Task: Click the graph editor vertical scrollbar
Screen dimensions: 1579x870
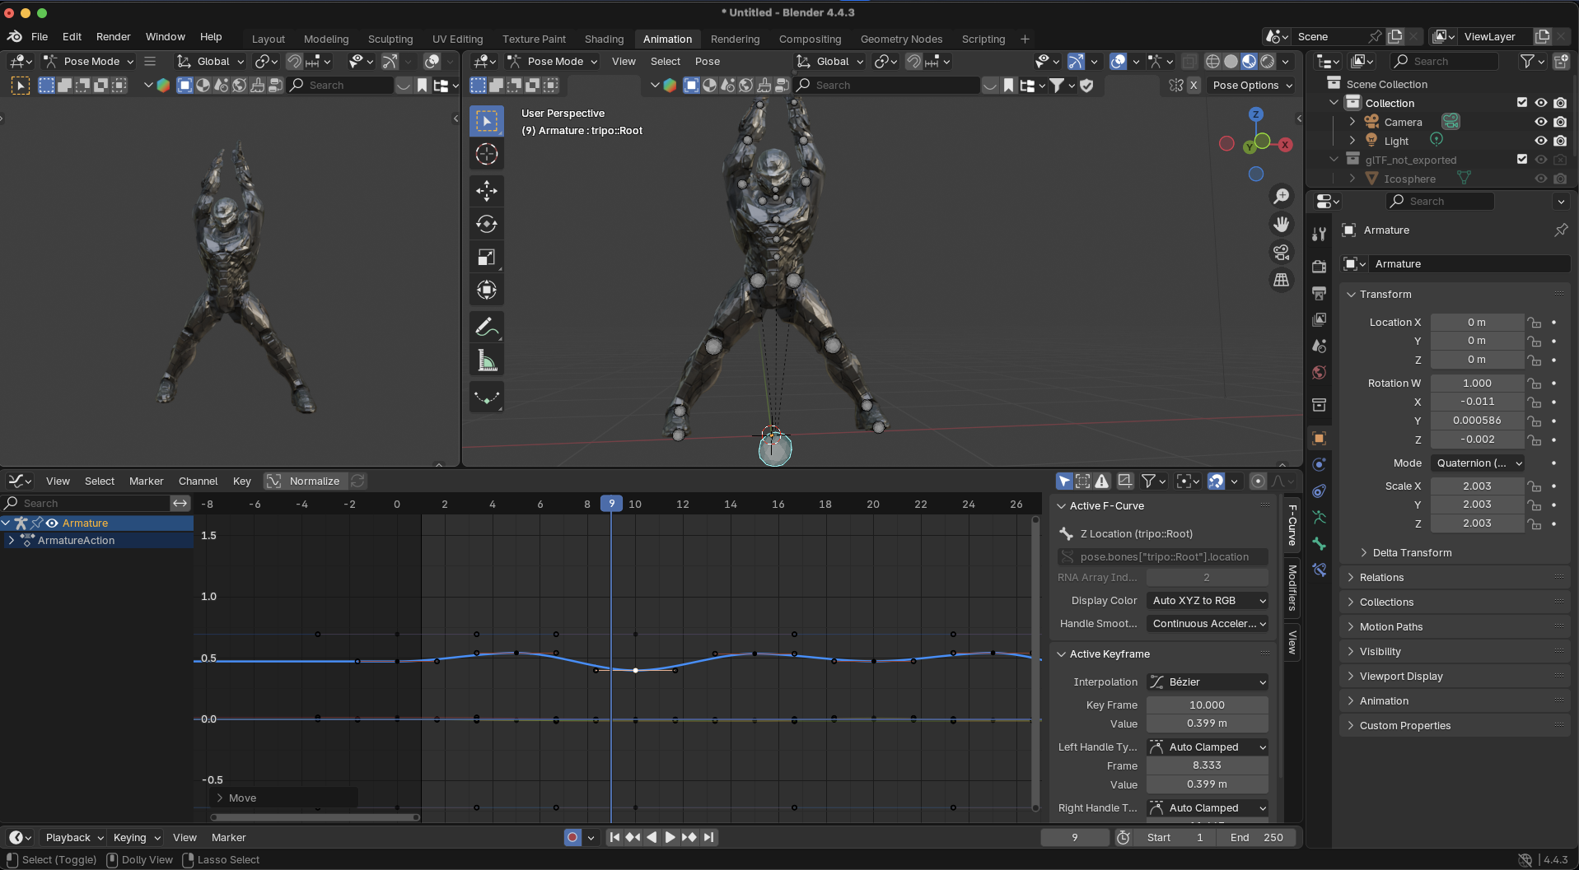Action: (x=1036, y=663)
